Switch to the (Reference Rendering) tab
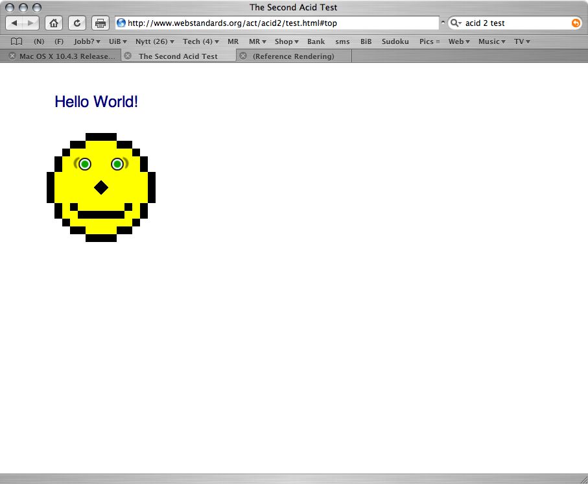 [294, 56]
